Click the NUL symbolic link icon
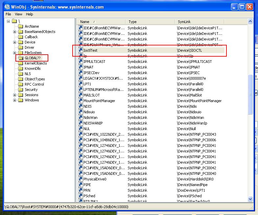Viewport: 258px width, 215px height. coord(81,129)
